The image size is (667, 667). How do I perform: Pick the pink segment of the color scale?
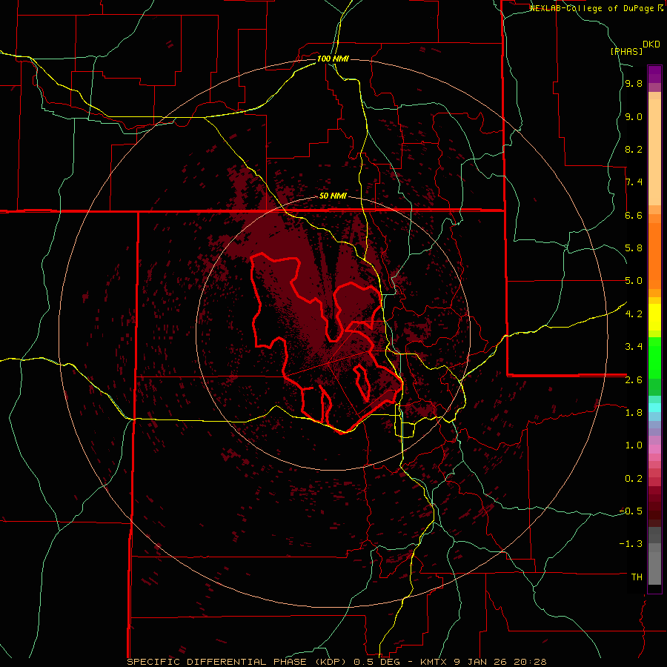[654, 449]
